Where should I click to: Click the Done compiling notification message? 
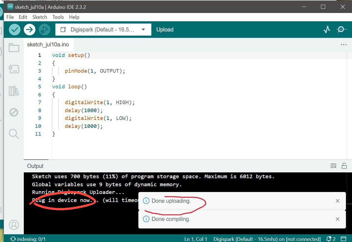coord(171,219)
